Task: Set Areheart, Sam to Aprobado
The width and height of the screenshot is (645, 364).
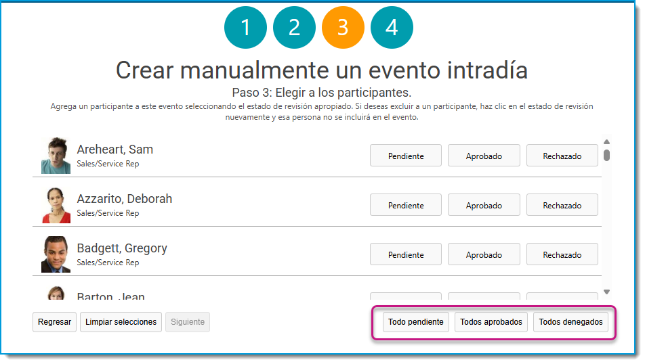Action: [484, 156]
